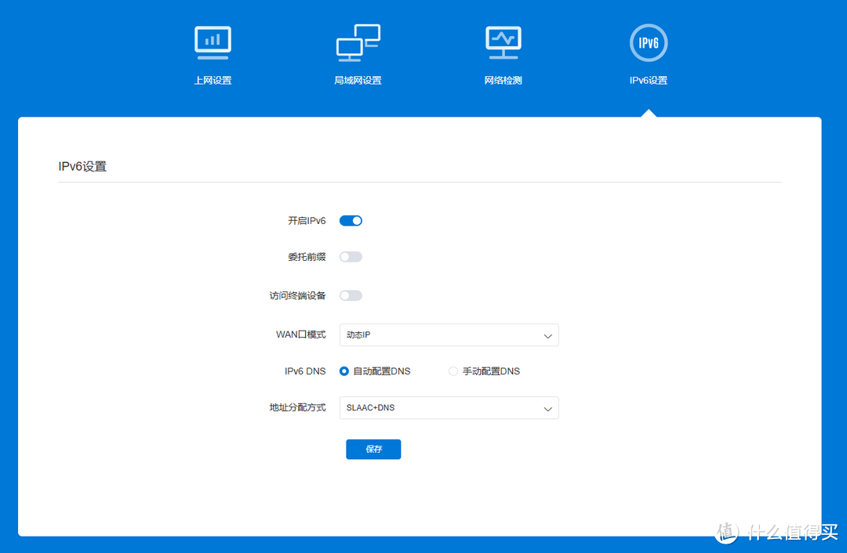Expand the SLAAC+DNS address allocation dropdown
This screenshot has width=847, height=553.
click(449, 408)
